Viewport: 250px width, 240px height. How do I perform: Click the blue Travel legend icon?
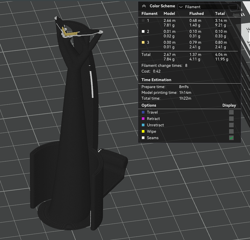coord(143,112)
